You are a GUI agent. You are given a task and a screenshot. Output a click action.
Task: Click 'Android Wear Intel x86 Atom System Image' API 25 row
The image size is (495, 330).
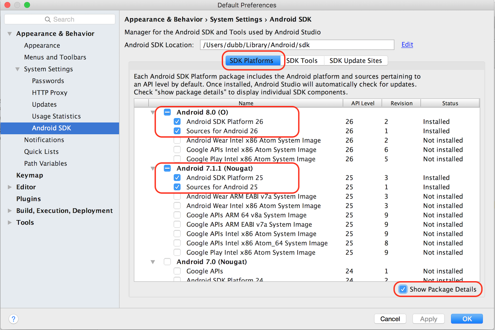coord(307,206)
